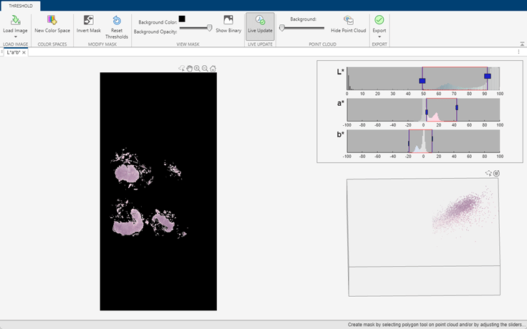Expand the Load Image dropdown arrow
Viewport: 527px width, 329px height.
click(15, 36)
